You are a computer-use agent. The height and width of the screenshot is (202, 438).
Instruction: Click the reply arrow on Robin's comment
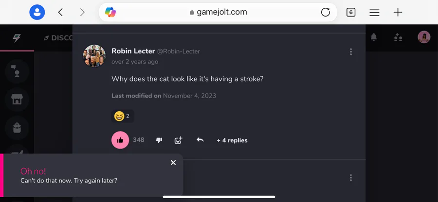(200, 140)
